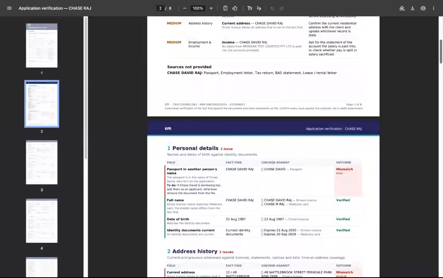Click 'Verified' outcome for Date of birth

pyautogui.click(x=343, y=219)
